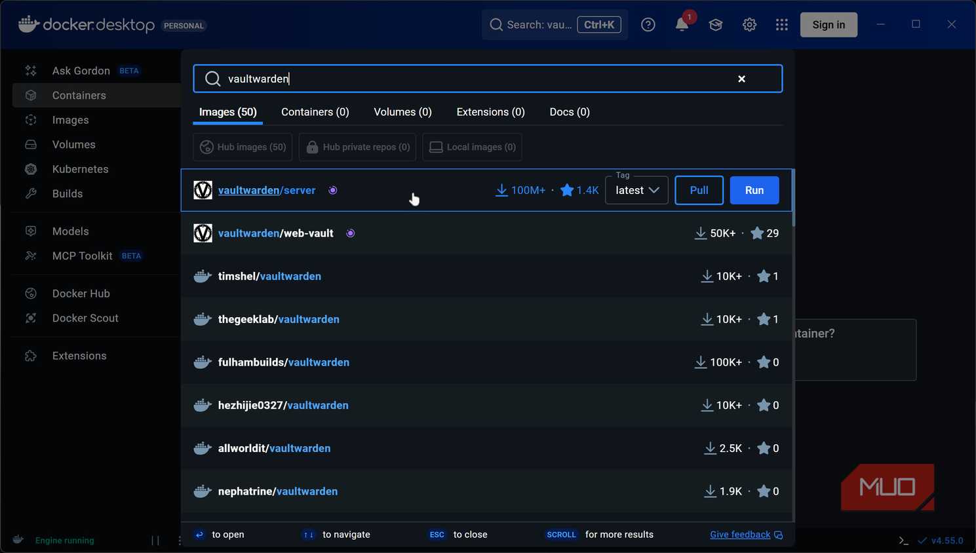The width and height of the screenshot is (976, 553).
Task: Click the vaultwarden/server logo icon
Action: coord(203,190)
